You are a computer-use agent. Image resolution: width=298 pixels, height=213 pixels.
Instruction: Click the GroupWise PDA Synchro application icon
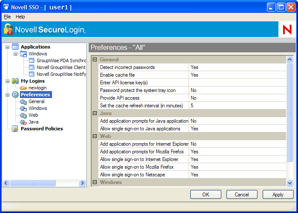tap(32, 60)
